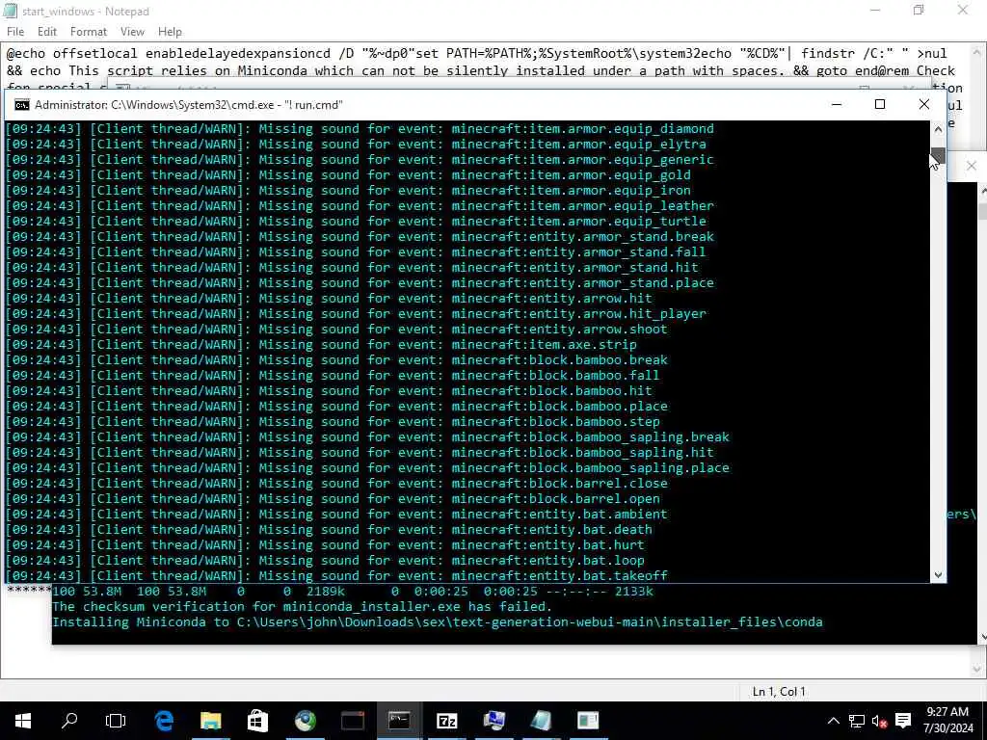
Task: Click the 'block.bamboo_sapling.place' log line
Action: (x=367, y=468)
